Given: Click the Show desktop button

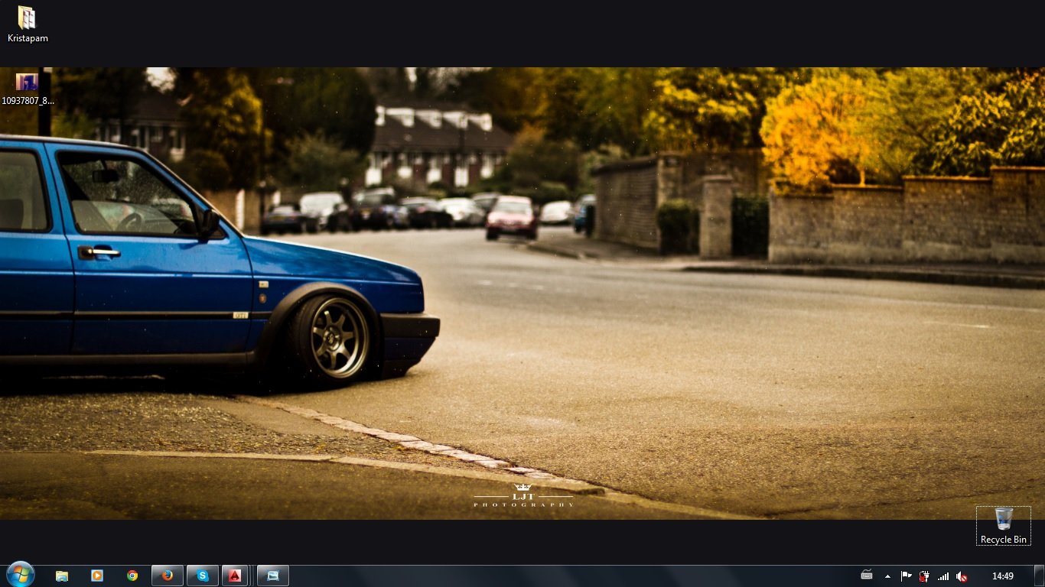Looking at the screenshot, I should (x=1039, y=576).
